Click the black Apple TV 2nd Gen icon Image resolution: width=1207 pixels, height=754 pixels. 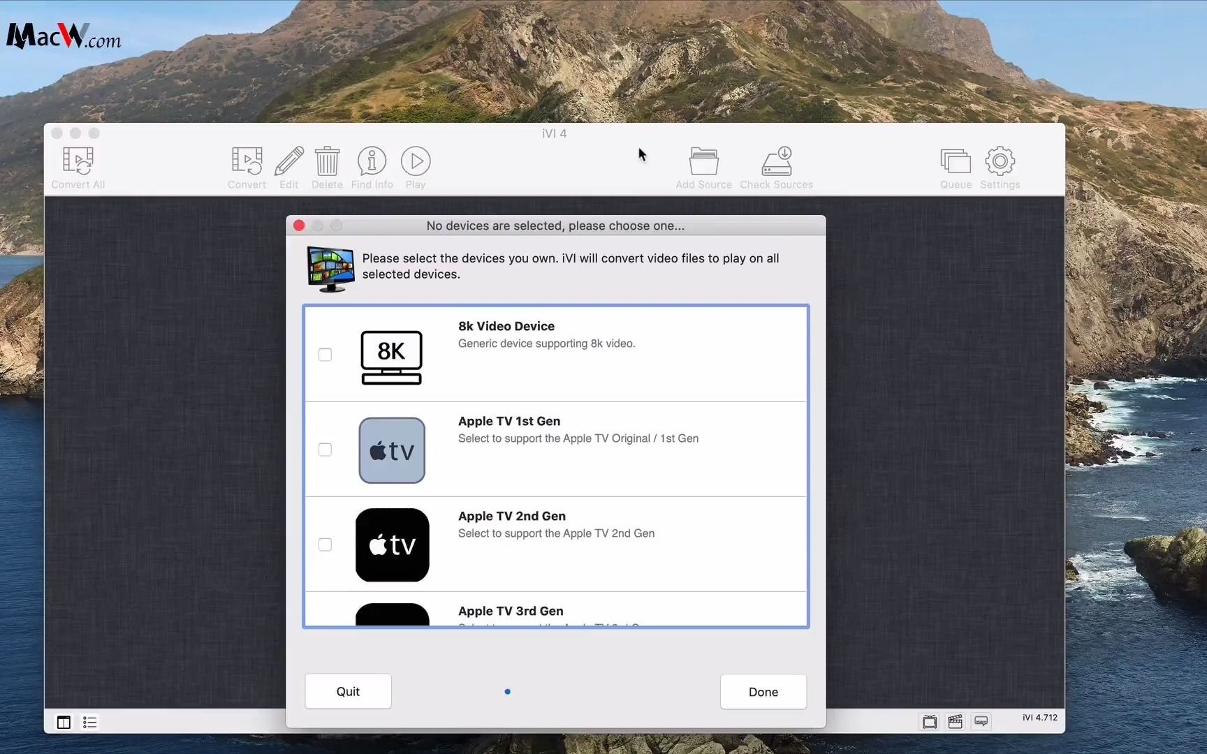pos(392,545)
